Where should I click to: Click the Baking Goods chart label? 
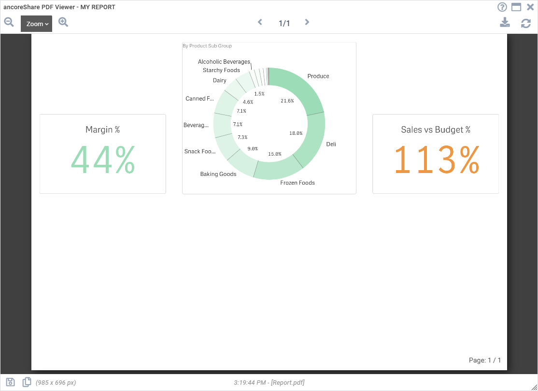click(x=218, y=174)
